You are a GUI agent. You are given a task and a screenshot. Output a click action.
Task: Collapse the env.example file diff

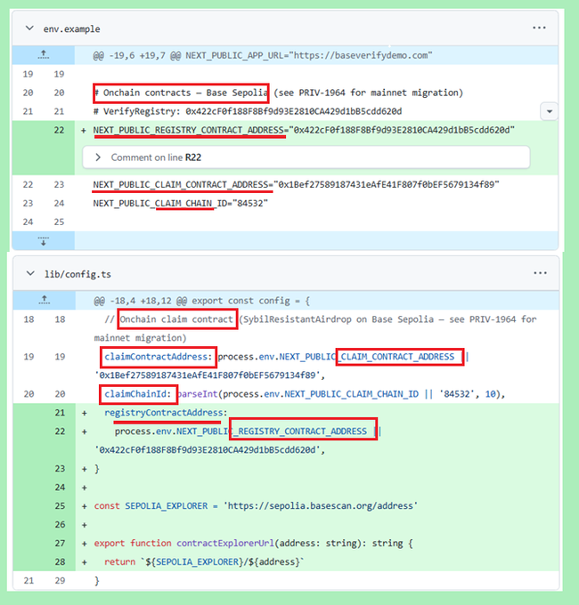pos(29,28)
